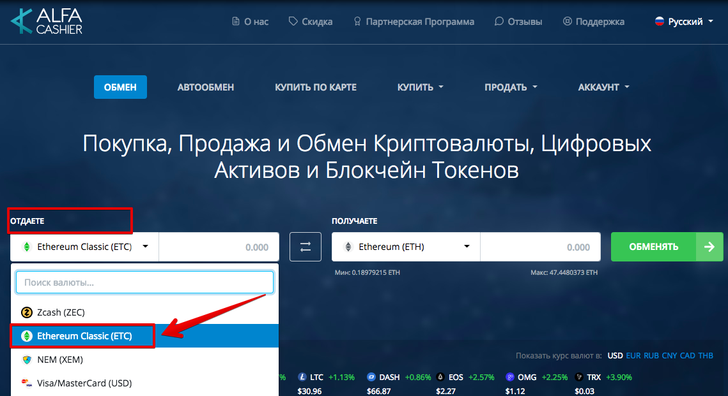Click the OMG change +2.25%
Image resolution: width=728 pixels, height=396 pixels.
coord(554,378)
